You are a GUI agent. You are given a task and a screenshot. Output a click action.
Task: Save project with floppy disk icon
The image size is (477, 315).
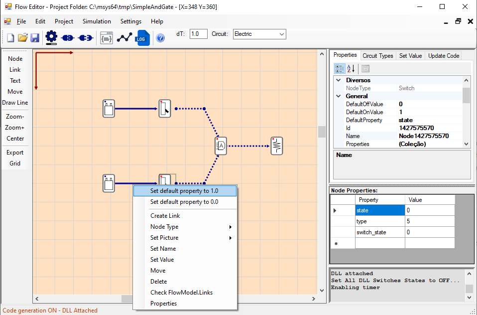tap(35, 38)
